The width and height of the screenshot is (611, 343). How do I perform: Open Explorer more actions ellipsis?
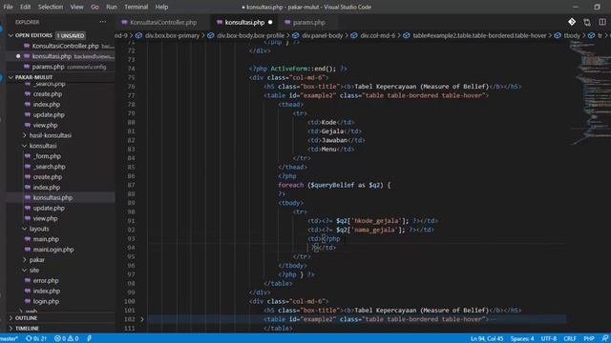point(102,22)
